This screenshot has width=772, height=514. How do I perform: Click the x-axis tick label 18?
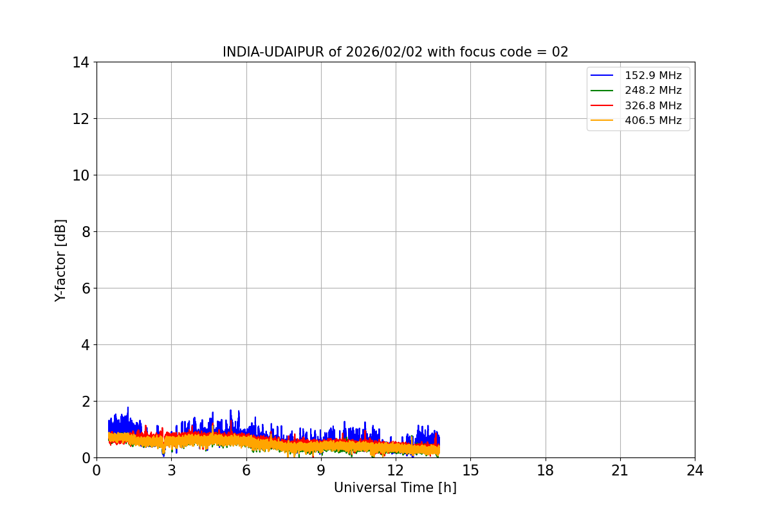[546, 470]
